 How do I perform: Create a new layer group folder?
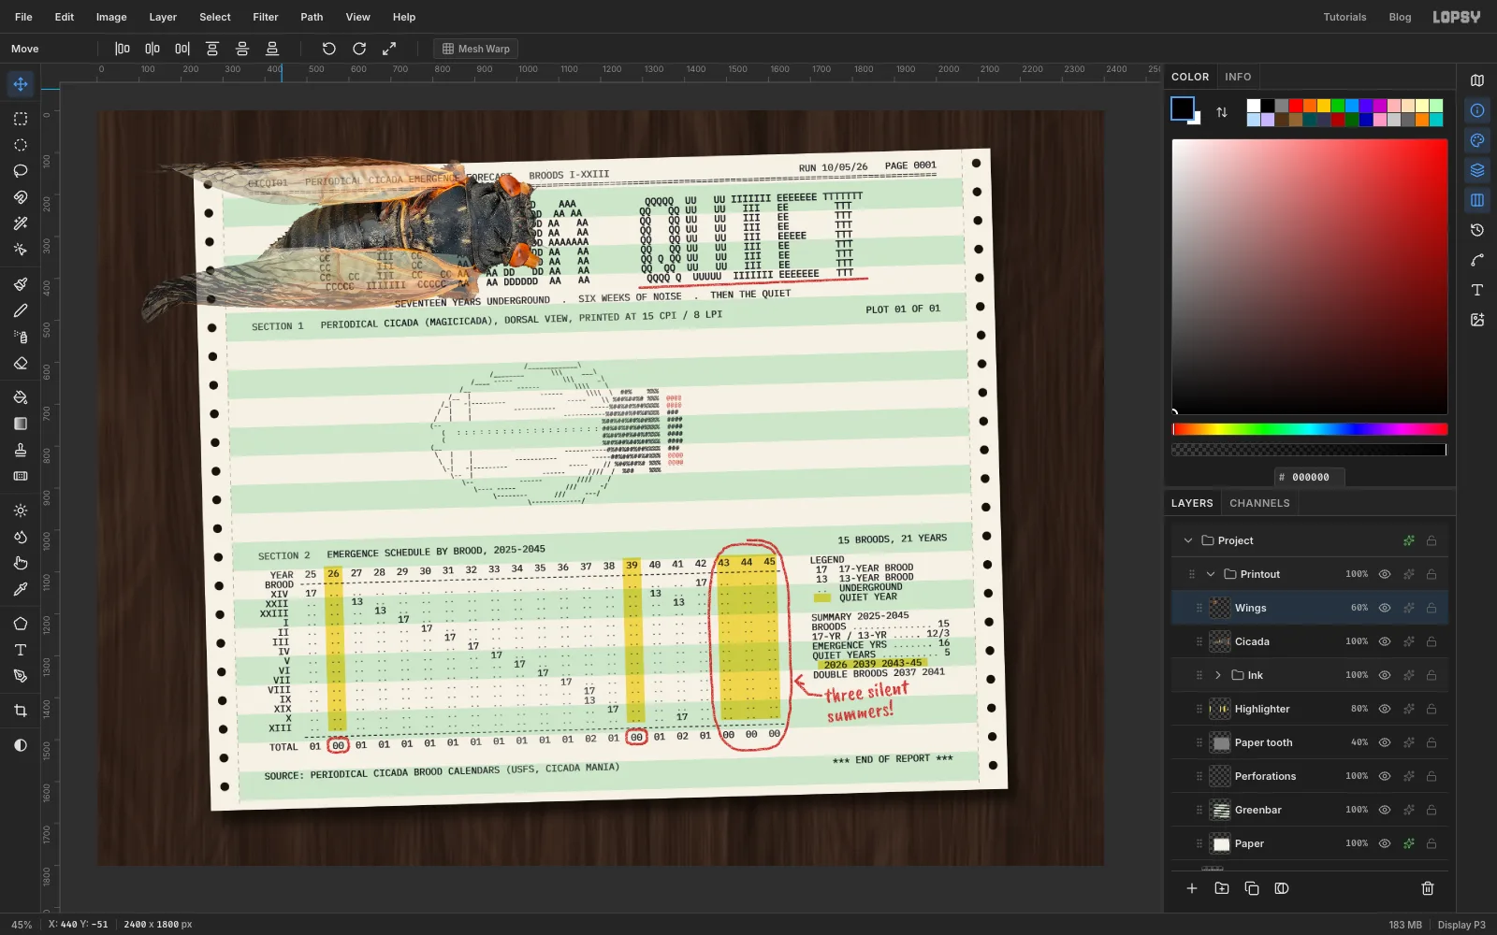click(1222, 888)
